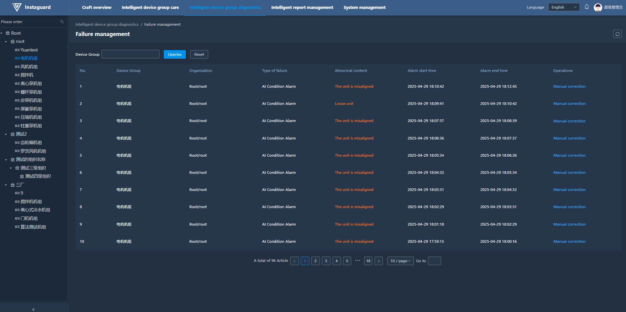Open the notification bell
The width and height of the screenshot is (626, 312).
pos(587,7)
